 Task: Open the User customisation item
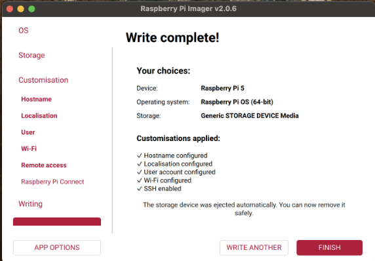click(28, 132)
